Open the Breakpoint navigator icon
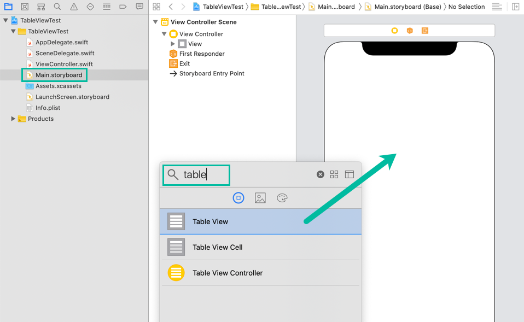 point(123,7)
